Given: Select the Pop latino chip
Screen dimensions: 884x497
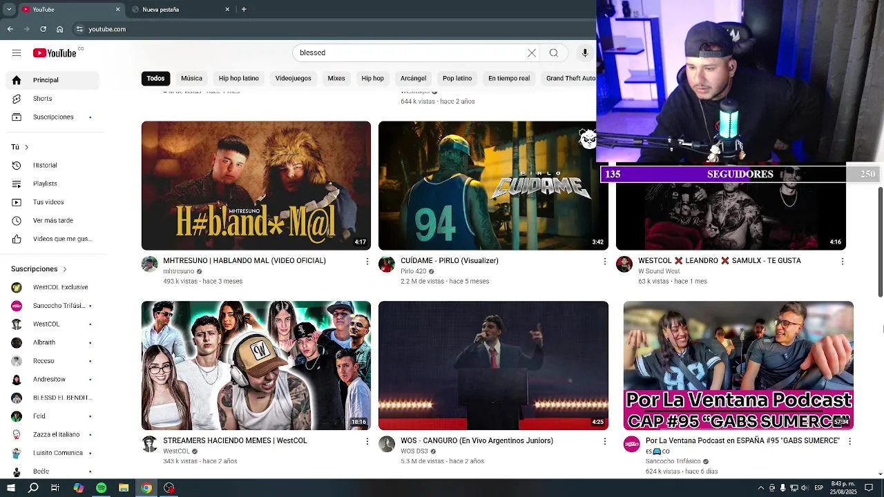Looking at the screenshot, I should tap(457, 79).
